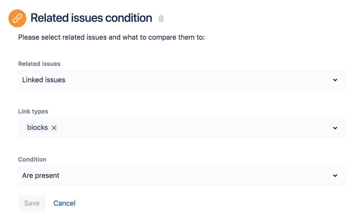This screenshot has height=222, width=359.
Task: Remove the "blocks" link type tag
Action: [54, 128]
